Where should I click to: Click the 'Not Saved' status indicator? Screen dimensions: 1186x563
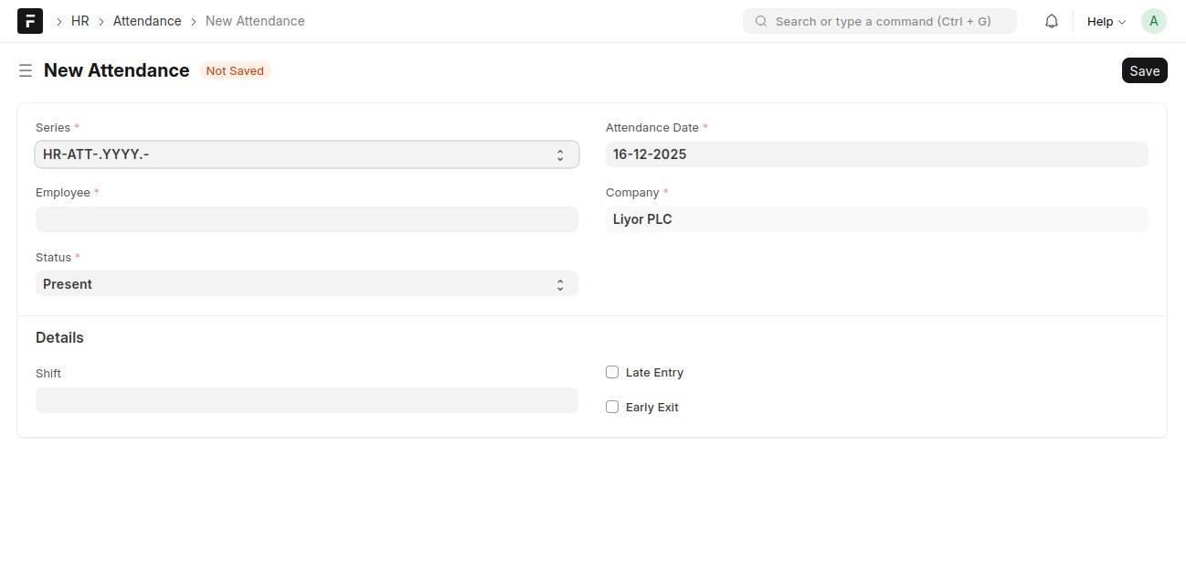[x=235, y=70]
